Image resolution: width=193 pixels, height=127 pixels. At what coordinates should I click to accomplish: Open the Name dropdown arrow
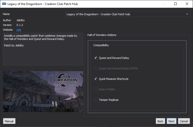pos(187,14)
